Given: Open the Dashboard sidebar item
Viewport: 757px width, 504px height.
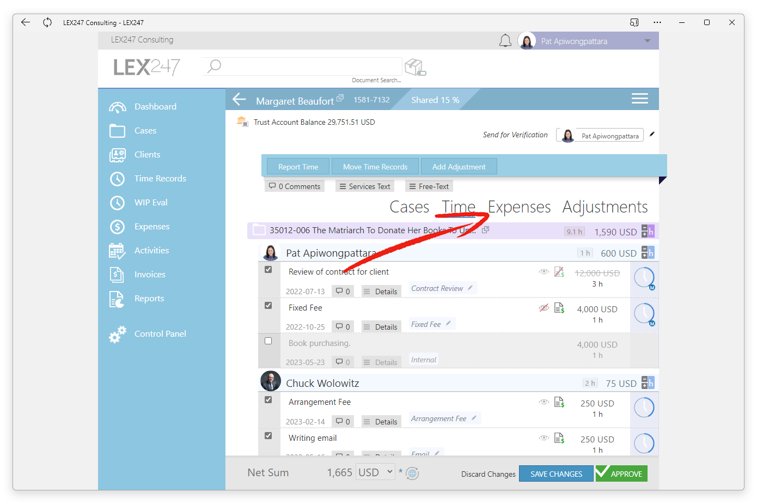Looking at the screenshot, I should [143, 107].
